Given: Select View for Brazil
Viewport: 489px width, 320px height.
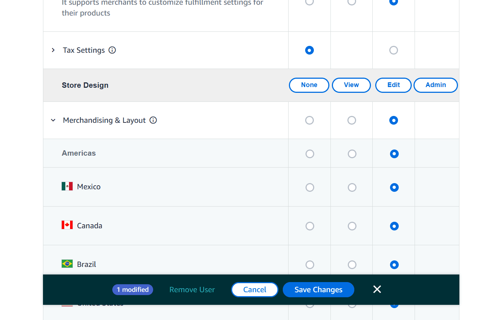Looking at the screenshot, I should 352,265.
